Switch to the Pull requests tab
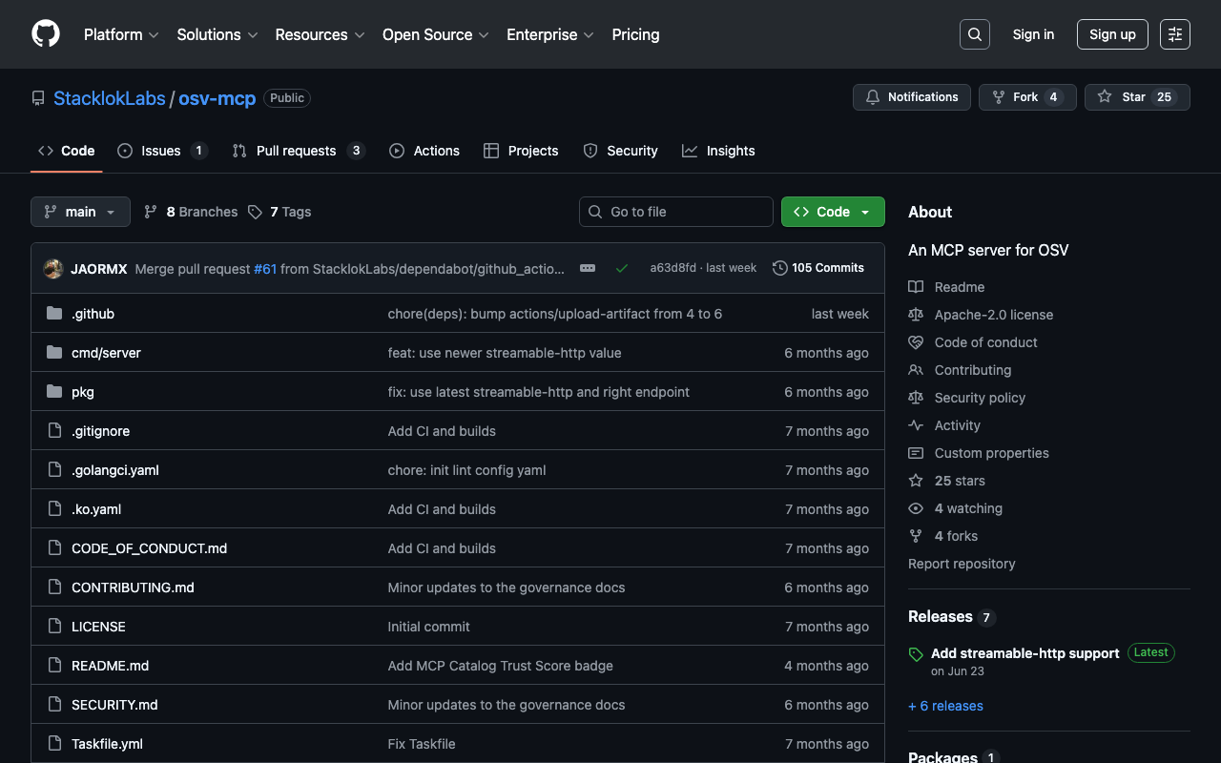The width and height of the screenshot is (1221, 763). coord(296,151)
